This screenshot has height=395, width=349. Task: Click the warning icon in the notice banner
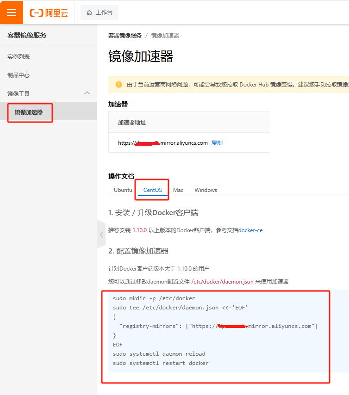(119, 84)
